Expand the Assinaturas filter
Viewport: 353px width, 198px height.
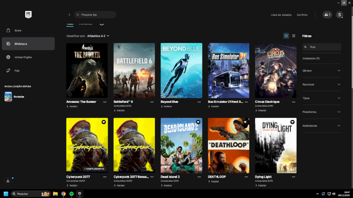pos(322,126)
